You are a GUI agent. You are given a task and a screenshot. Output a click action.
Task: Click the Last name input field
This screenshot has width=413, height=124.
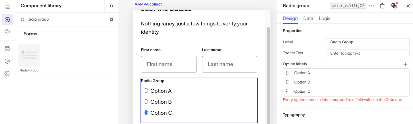229,64
